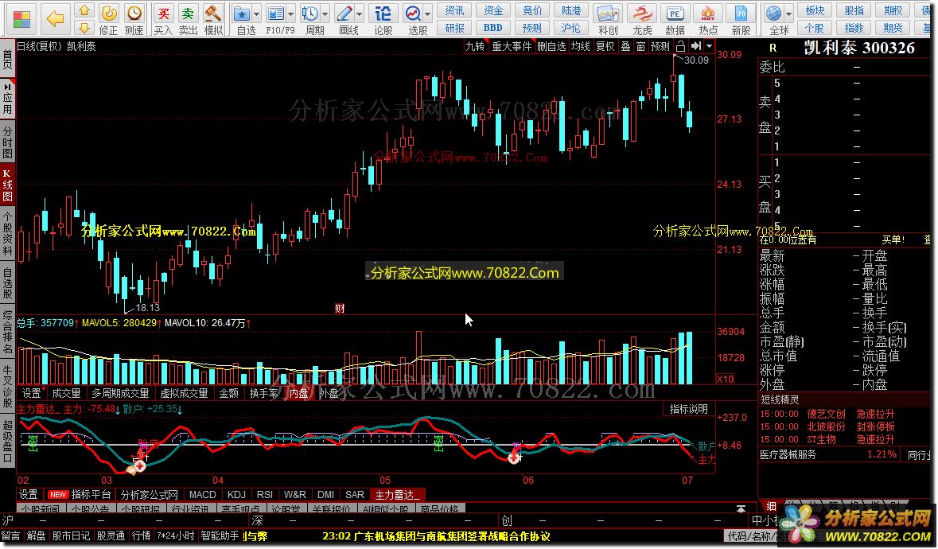Expand the 全球 dropdown arrow
Viewport: 938px width, 549px height.
(x=788, y=14)
